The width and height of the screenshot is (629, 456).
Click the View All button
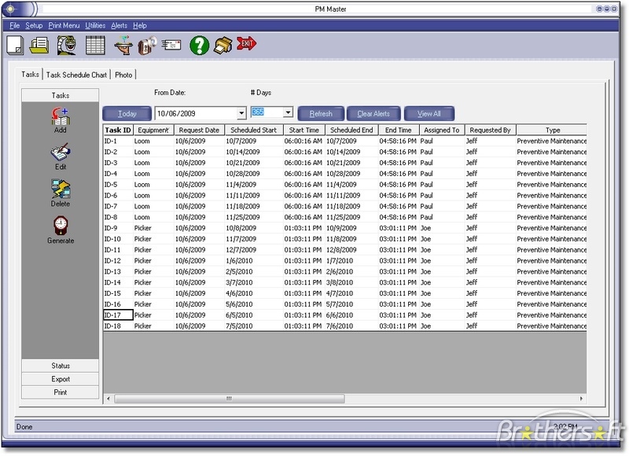point(429,114)
